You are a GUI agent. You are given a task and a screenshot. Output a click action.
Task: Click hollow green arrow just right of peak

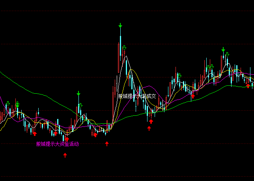[124, 48]
